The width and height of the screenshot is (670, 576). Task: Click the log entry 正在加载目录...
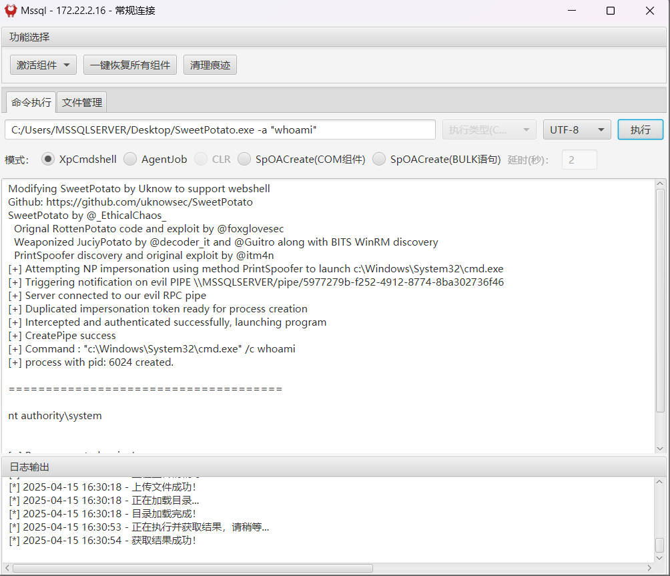(104, 501)
